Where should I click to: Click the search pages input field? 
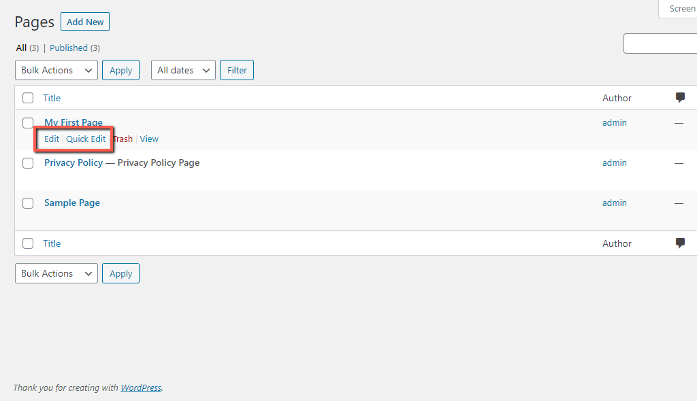coord(660,43)
